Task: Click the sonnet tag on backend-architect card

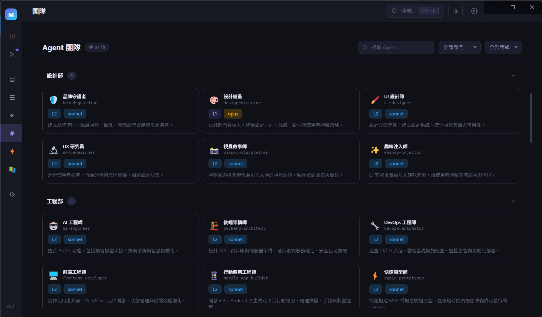Action: pos(236,239)
